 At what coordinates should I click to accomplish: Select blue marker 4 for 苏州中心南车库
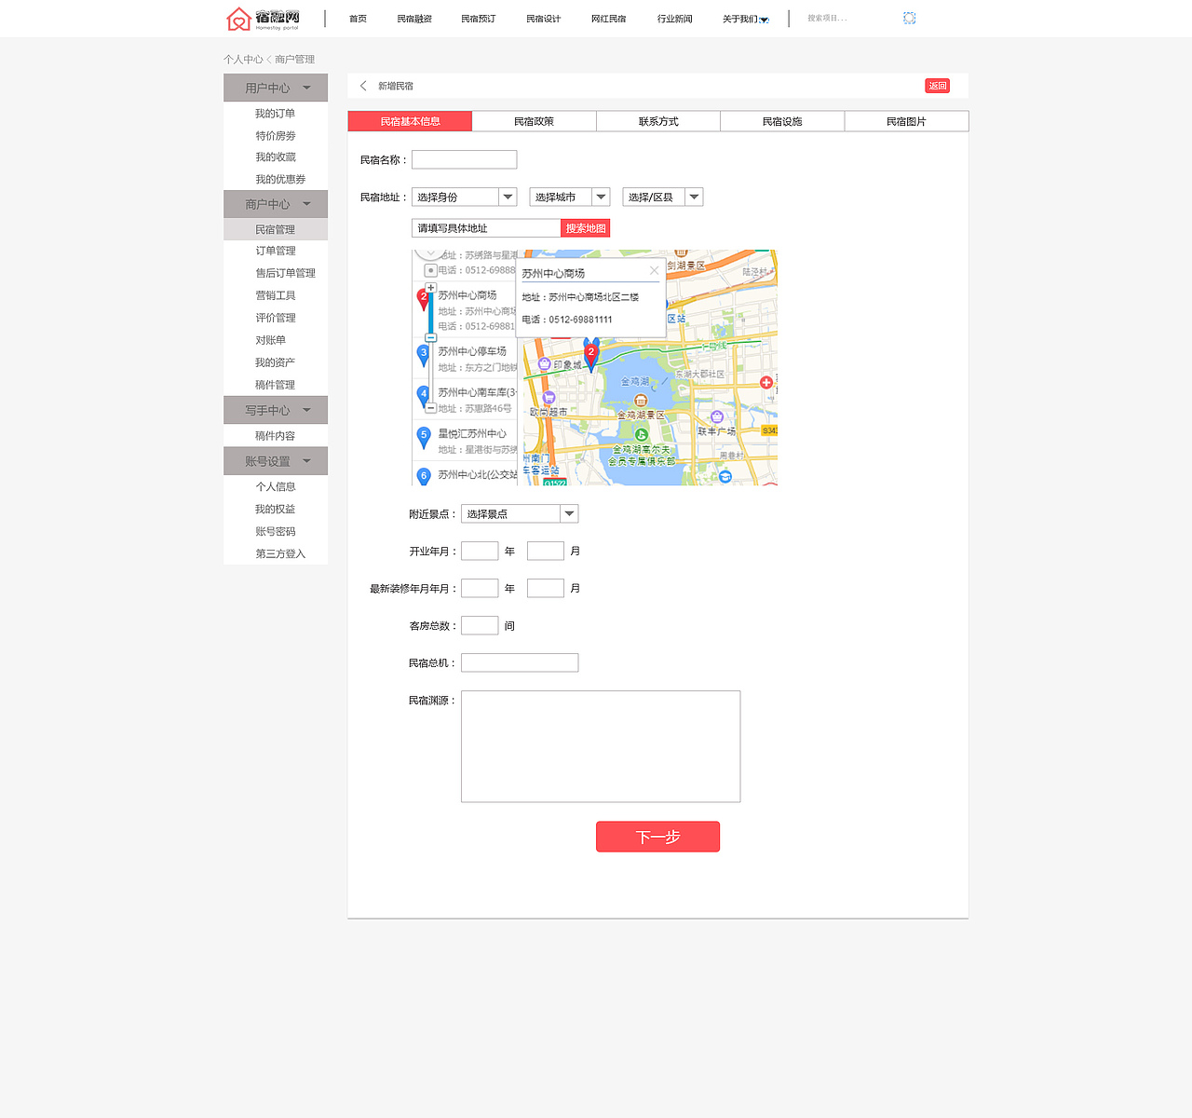[424, 395]
